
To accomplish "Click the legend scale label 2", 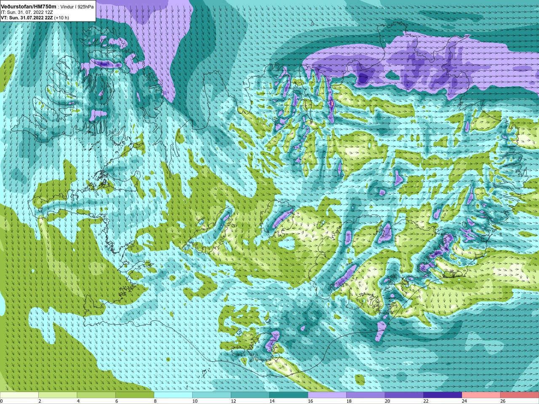I will click(40, 401).
